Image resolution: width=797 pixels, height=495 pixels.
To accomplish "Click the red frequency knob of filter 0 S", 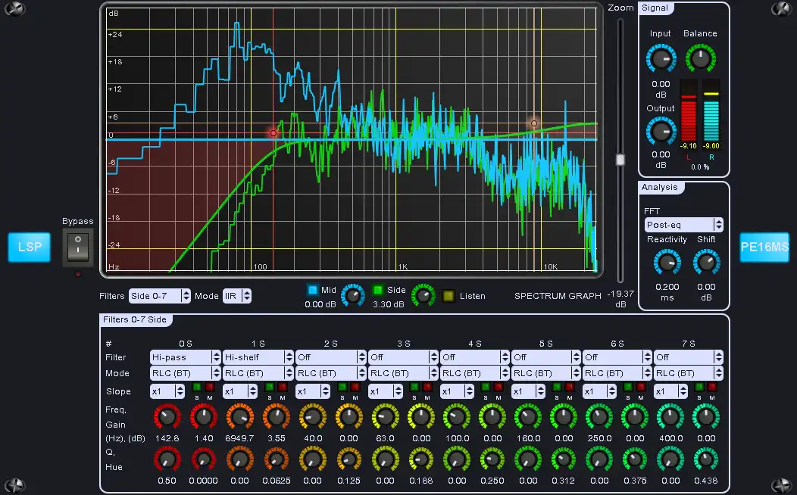I will (167, 416).
